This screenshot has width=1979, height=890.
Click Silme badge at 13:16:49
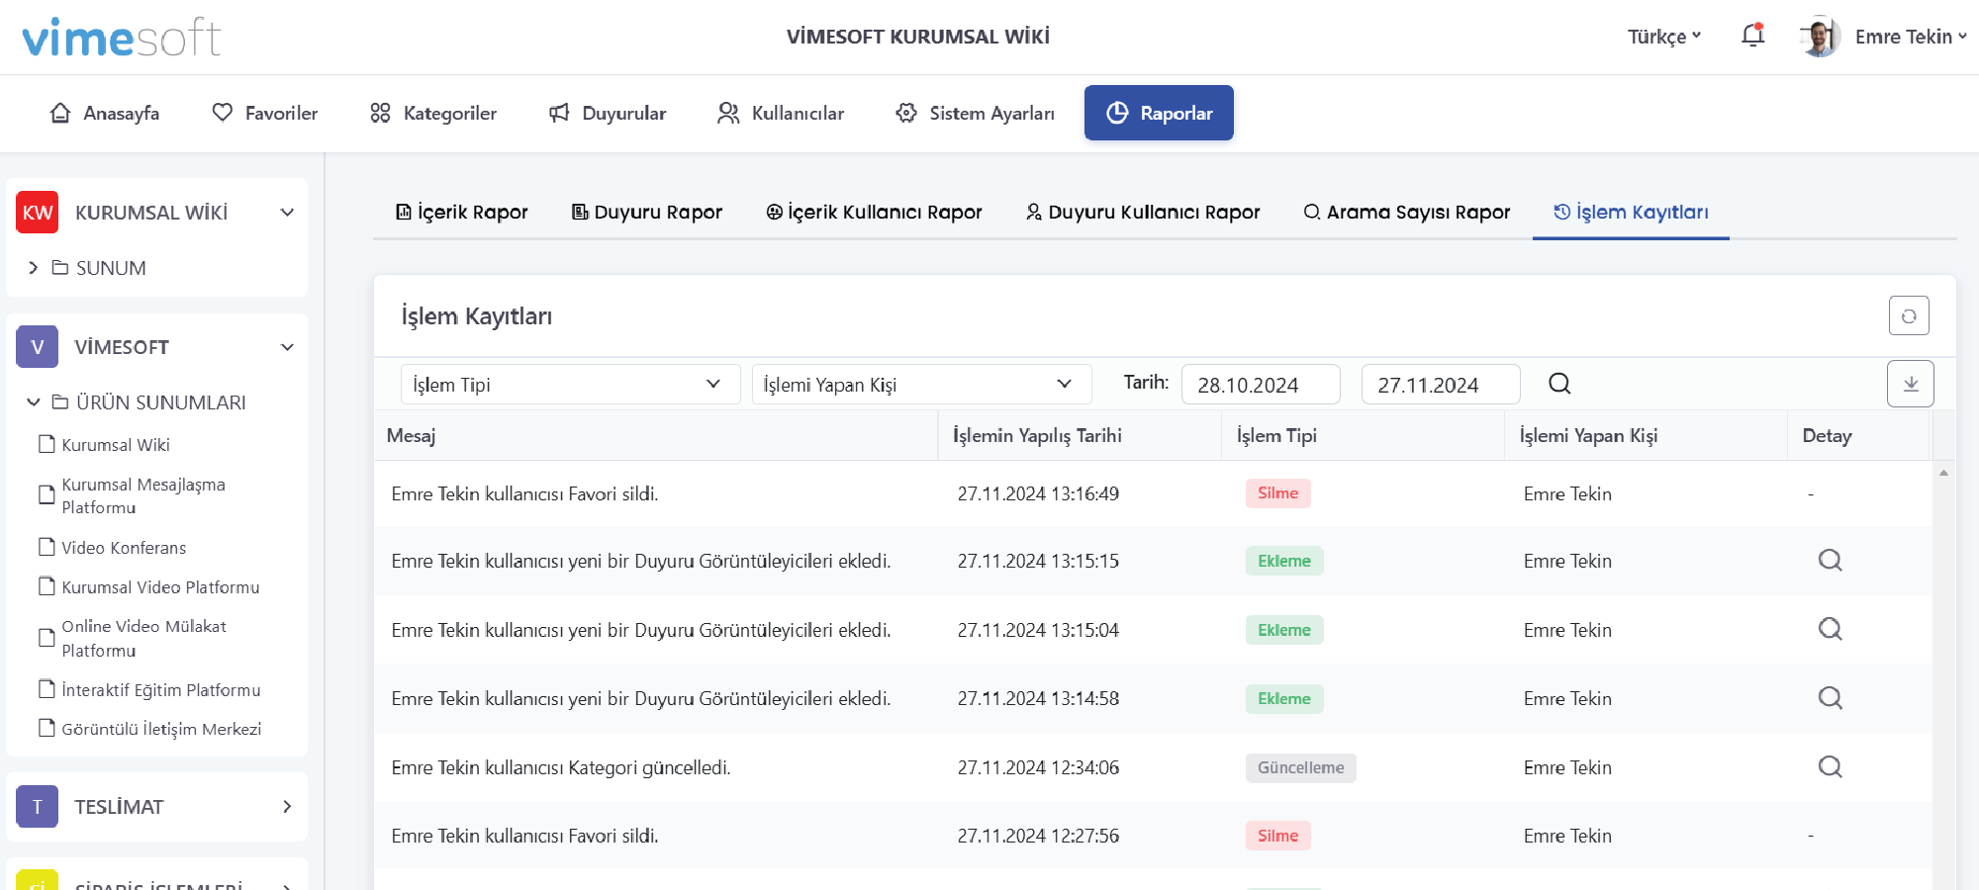point(1277,493)
